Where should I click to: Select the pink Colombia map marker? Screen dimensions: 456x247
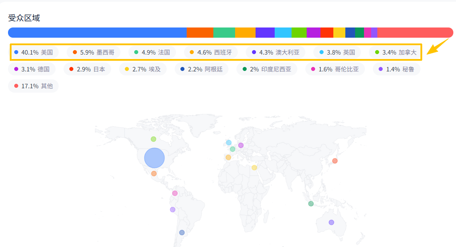(x=175, y=193)
